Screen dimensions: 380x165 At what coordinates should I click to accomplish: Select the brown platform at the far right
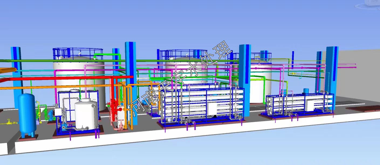[363, 108]
